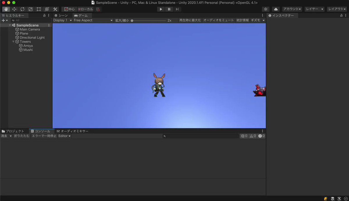The height and width of the screenshot is (201, 349).
Task: Select Directional Light in Hierarchy
Action: tap(32, 38)
